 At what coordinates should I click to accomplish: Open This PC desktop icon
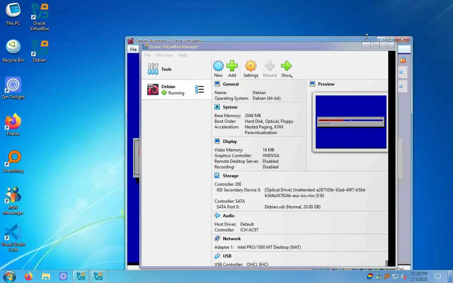pos(13,15)
